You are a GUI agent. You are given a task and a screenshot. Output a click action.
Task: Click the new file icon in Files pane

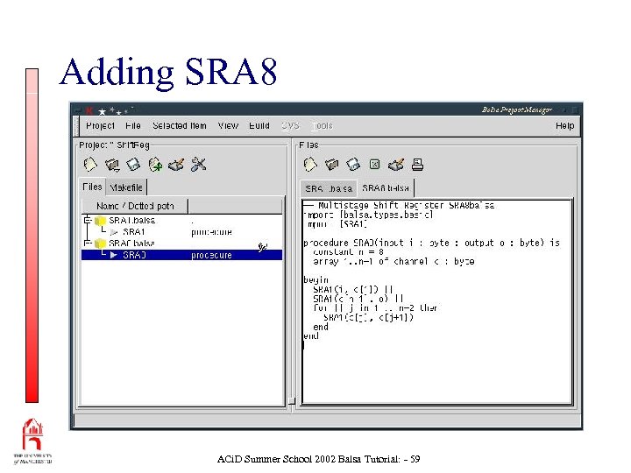point(310,165)
